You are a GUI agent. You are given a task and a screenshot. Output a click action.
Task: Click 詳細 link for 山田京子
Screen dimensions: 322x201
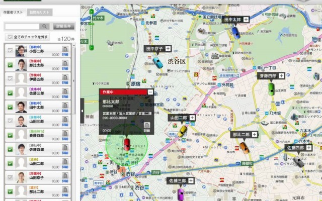[x=65, y=181]
